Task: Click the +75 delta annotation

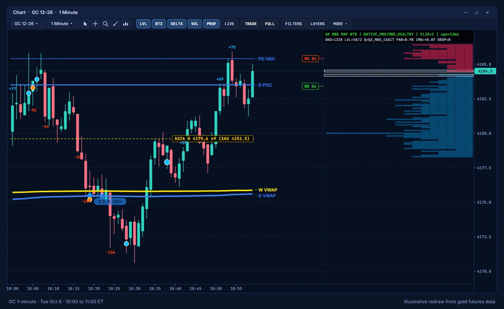Action: coord(232,47)
